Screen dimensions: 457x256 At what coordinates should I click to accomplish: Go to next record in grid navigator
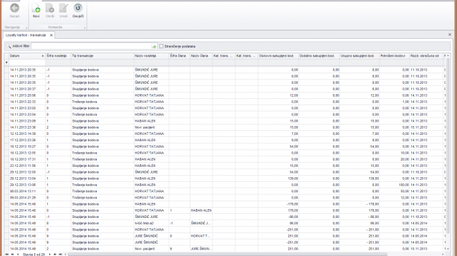point(50,254)
